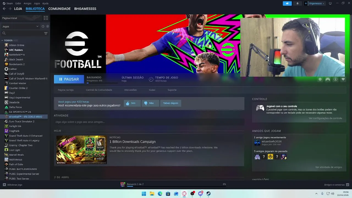This screenshot has width=352, height=198.
Task: Open Discord in taskbar
Action: point(200,194)
